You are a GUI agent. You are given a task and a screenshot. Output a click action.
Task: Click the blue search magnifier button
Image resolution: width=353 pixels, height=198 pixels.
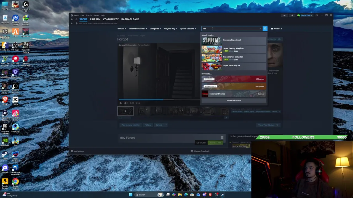(265, 29)
